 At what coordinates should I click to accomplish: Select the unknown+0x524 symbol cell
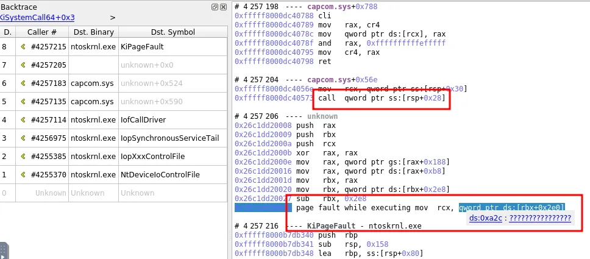click(x=172, y=83)
